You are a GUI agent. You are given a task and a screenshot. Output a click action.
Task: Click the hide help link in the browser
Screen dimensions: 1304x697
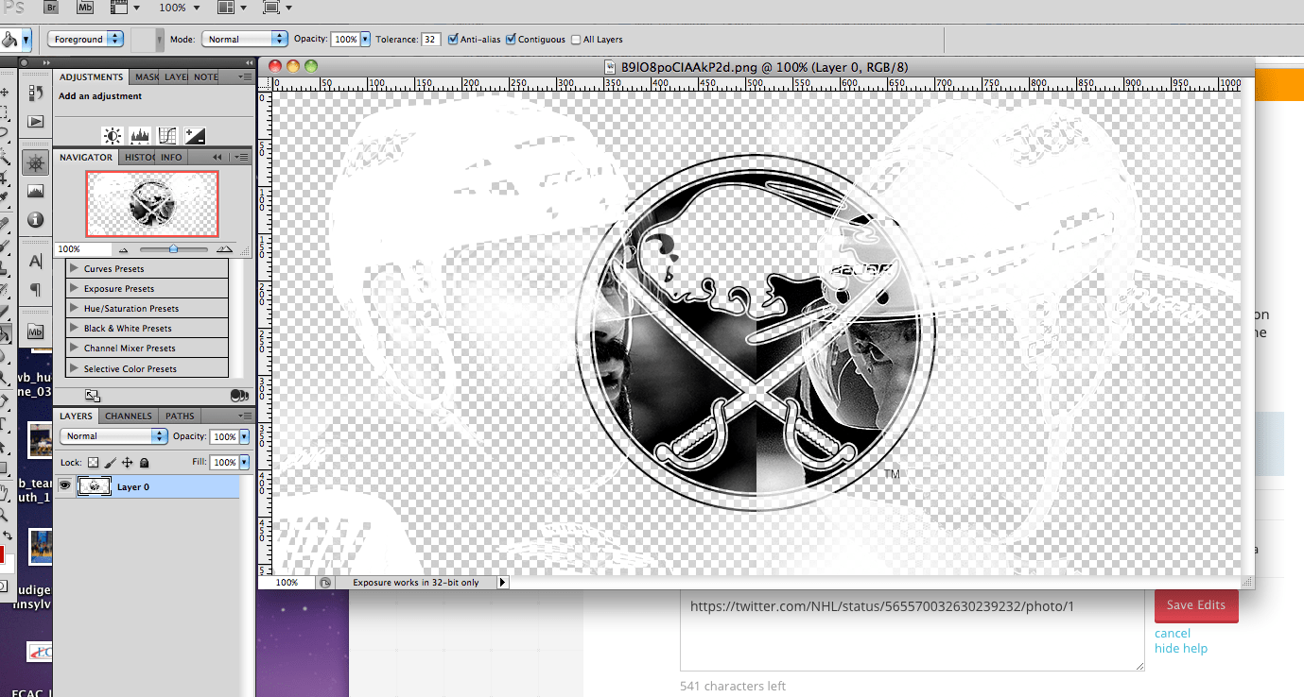tap(1181, 648)
